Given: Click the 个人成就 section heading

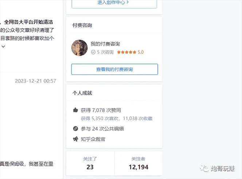Looking at the screenshot, I should click(82, 93).
